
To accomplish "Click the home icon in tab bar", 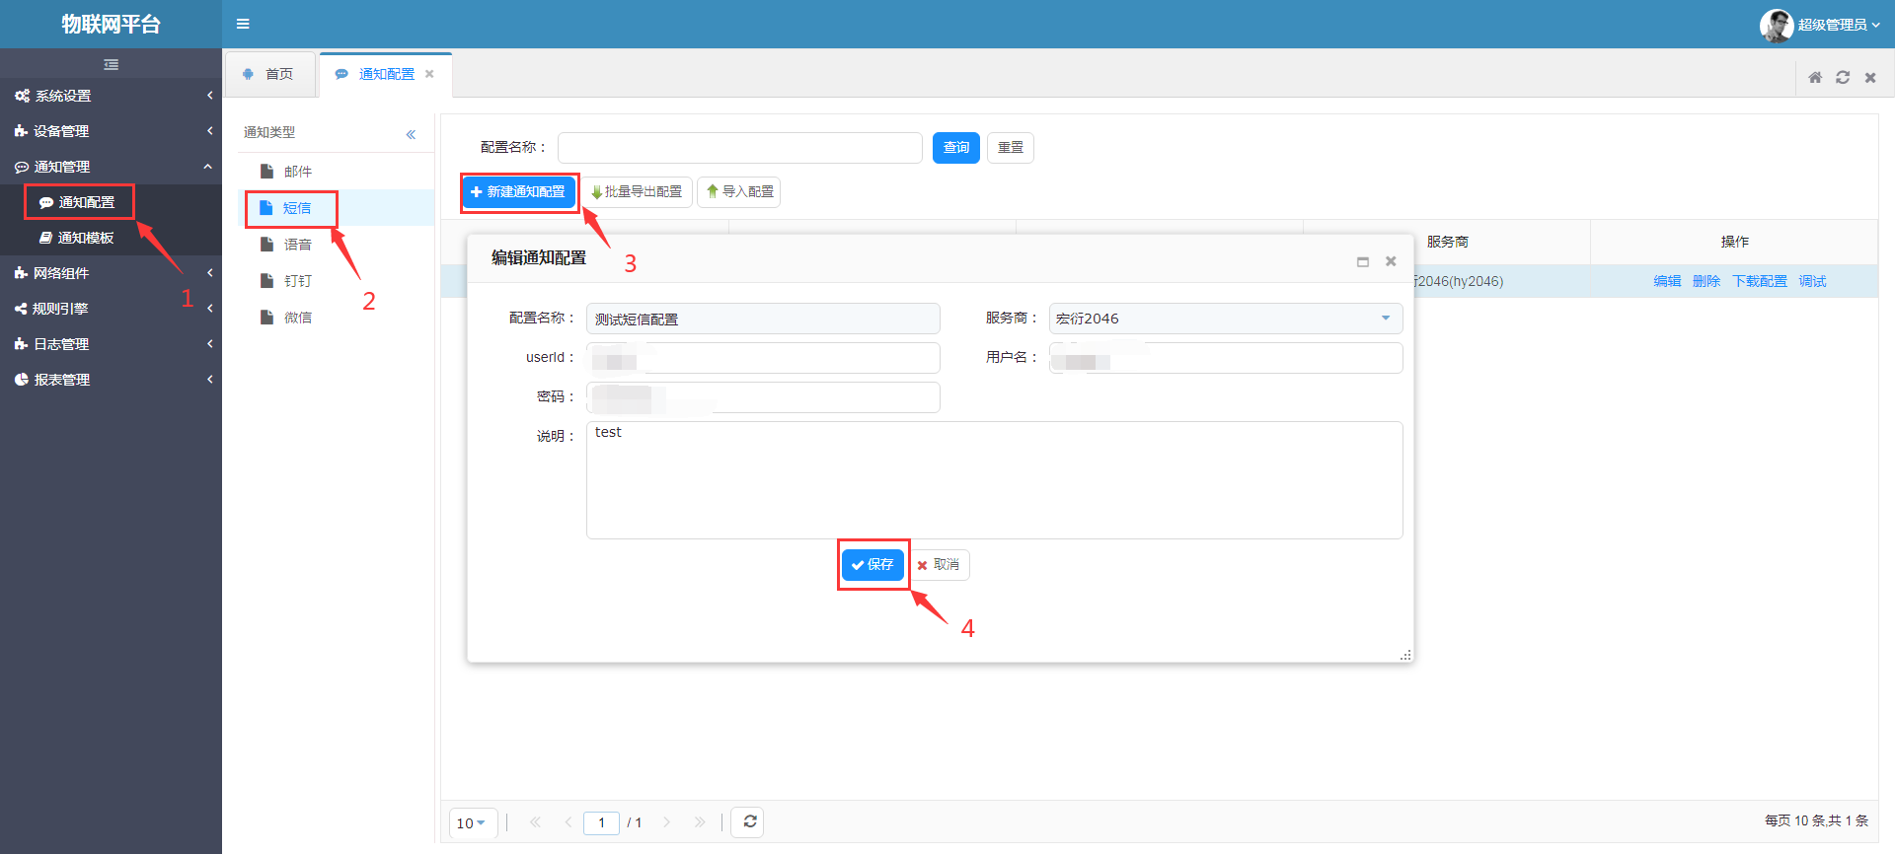I will pyautogui.click(x=1815, y=77).
